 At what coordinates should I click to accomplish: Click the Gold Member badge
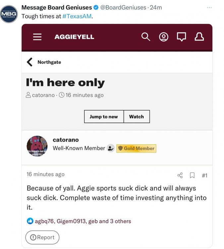136,148
